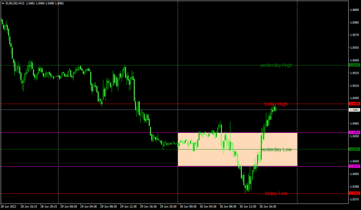
Task: Click the red today Low price tag
Action: [x=355, y=193]
